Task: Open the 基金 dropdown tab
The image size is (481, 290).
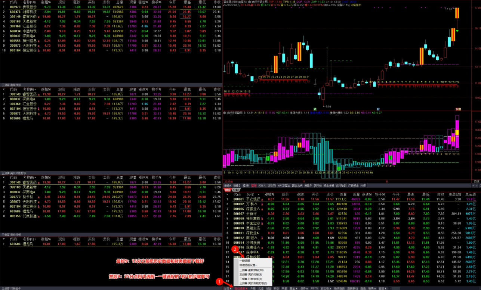Action: pyautogui.click(x=293, y=288)
